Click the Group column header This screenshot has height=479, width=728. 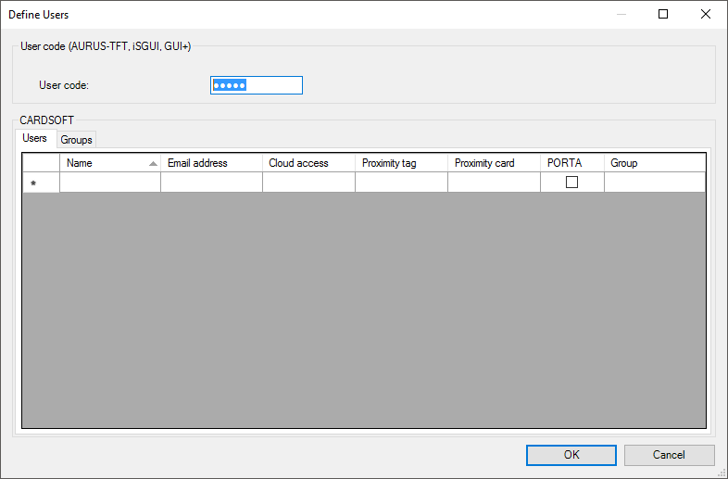[x=654, y=163]
